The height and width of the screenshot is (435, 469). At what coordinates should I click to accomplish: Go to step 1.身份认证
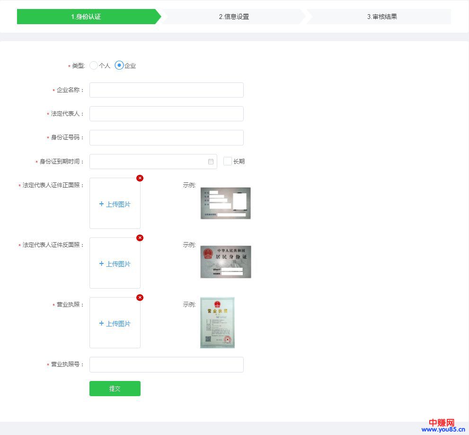[86, 17]
